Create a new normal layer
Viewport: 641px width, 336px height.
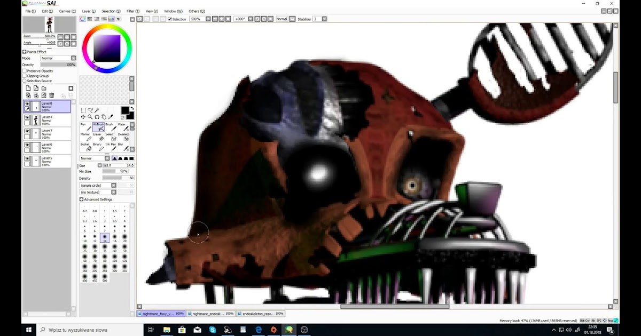28,88
